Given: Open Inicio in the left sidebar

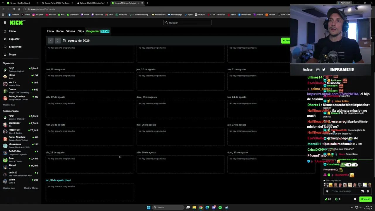Looking at the screenshot, I should (12, 31).
